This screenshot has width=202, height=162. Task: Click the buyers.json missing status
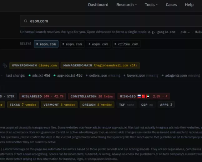click(x=141, y=75)
